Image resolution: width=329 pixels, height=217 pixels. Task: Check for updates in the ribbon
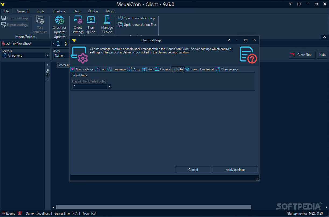59,25
